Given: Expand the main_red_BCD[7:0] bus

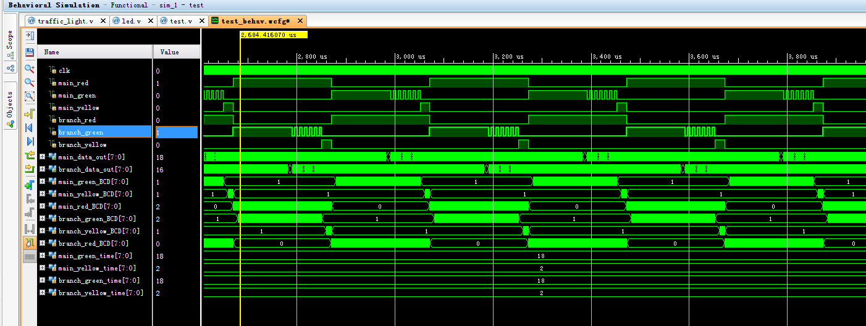Looking at the screenshot, I should point(43,206).
